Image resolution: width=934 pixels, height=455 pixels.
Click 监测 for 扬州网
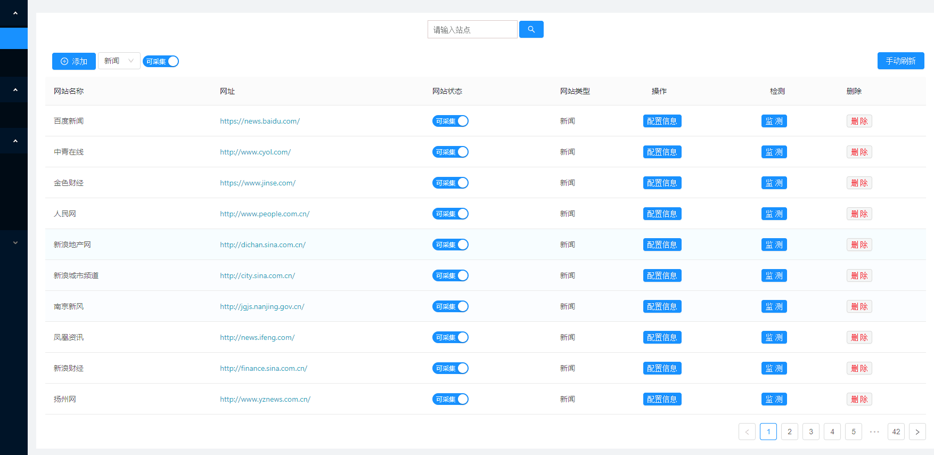coord(774,399)
